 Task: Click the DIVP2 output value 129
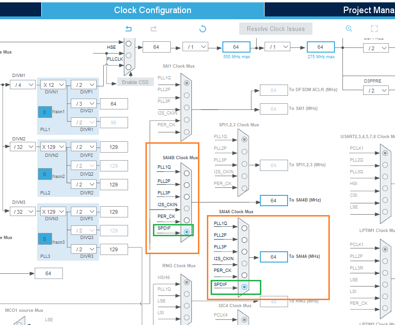114,147
